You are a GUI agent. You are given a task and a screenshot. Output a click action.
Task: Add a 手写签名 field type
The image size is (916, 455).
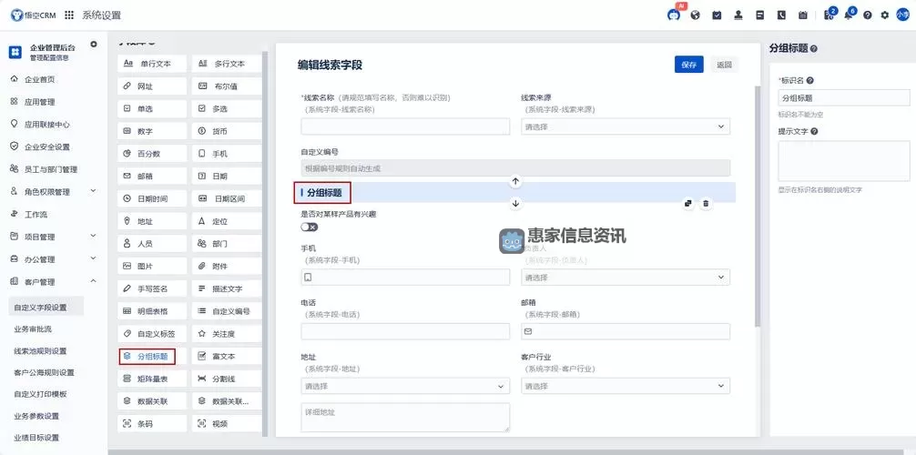pyautogui.click(x=152, y=288)
